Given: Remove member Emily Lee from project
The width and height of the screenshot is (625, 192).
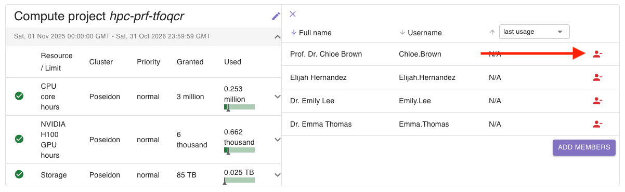Looking at the screenshot, I should click(x=597, y=101).
